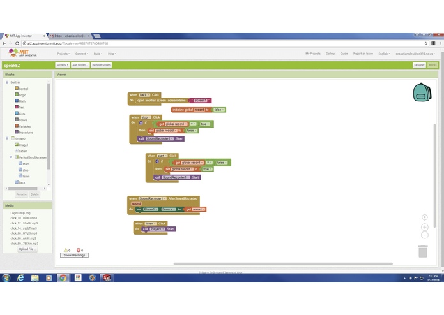444x315 pixels.
Task: Select the Label1 component
Action: pos(21,151)
